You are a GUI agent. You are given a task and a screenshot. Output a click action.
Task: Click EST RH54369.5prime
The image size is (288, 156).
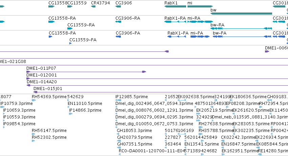point(34,100)
